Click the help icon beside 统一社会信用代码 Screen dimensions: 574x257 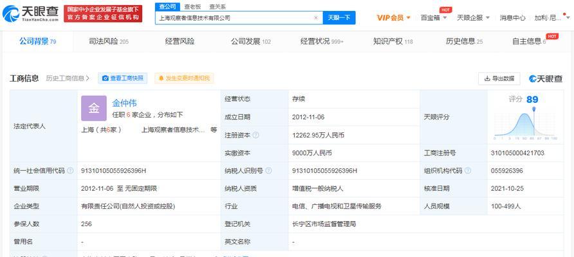coord(70,171)
